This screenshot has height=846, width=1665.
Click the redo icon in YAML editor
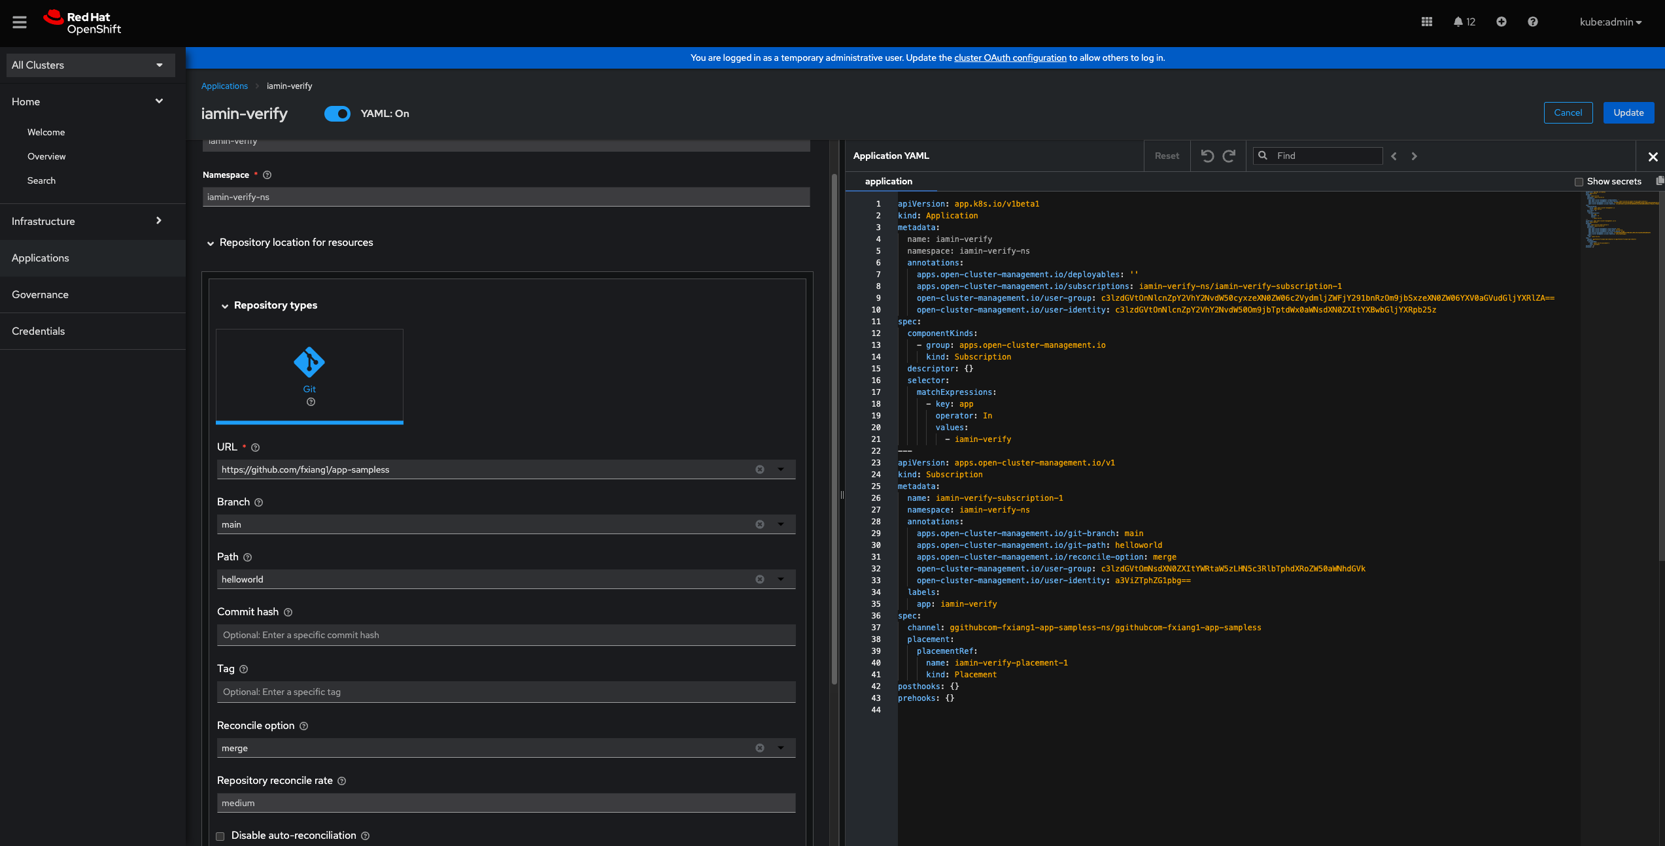click(1229, 156)
